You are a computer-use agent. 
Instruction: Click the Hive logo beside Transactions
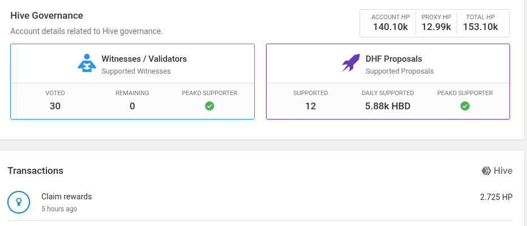point(486,171)
